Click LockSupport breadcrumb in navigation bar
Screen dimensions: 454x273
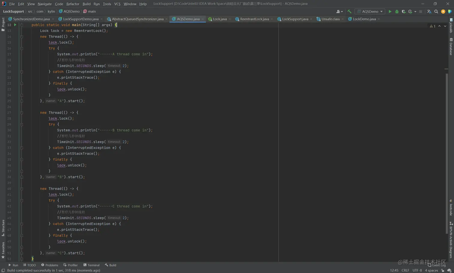(x=14, y=11)
